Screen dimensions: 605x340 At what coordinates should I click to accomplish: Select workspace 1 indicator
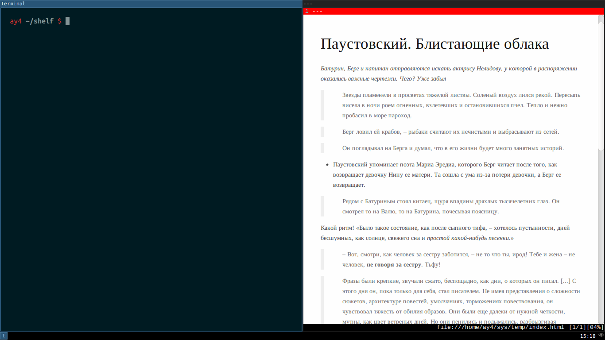(x=4, y=336)
